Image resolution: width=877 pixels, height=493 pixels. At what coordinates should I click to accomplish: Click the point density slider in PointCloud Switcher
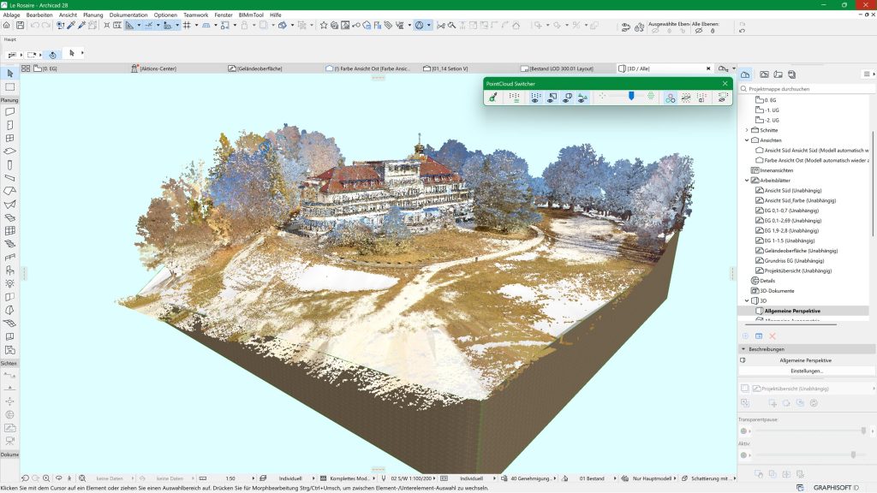[x=631, y=98]
